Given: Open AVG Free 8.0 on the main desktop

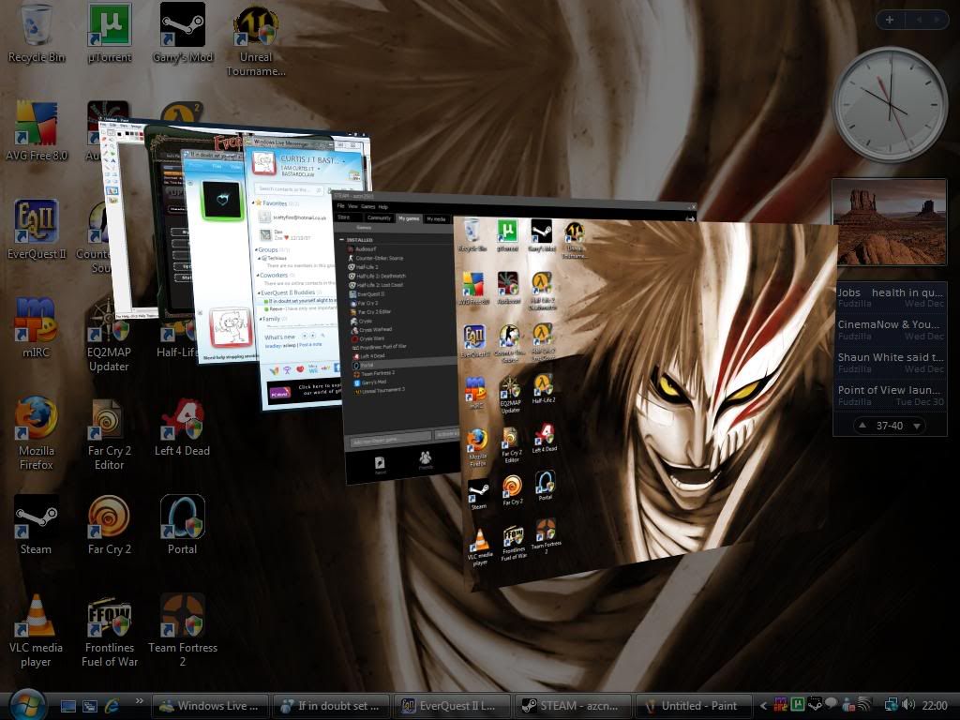Looking at the screenshot, I should click(37, 131).
